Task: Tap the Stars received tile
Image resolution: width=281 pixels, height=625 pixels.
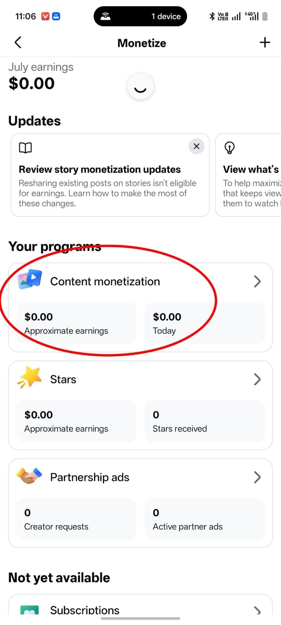Action: tap(205, 421)
